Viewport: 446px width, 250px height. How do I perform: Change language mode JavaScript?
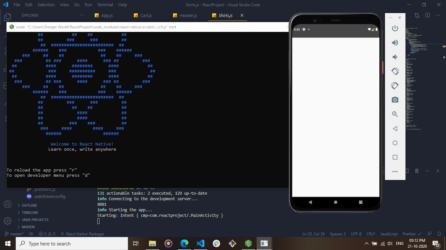[389, 234]
